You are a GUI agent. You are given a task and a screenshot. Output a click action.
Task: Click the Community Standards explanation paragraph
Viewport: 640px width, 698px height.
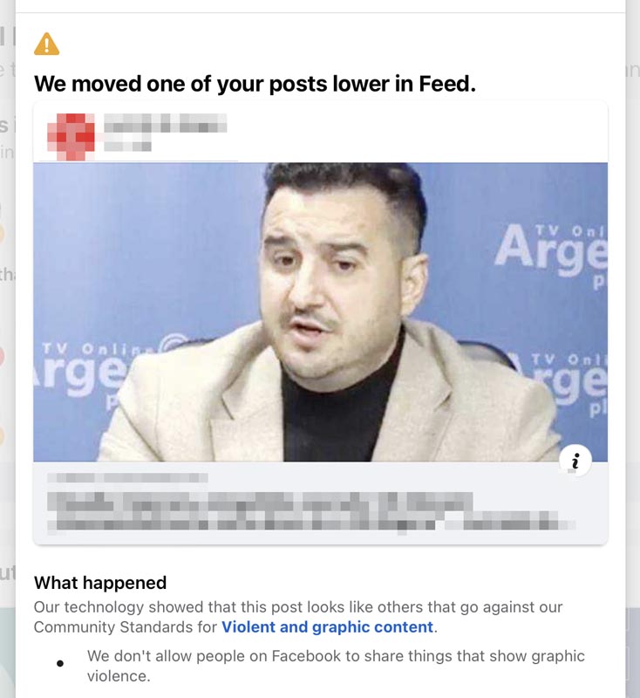298,617
